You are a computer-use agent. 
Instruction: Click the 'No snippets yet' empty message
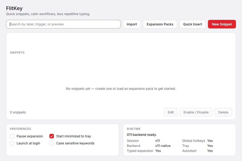121,89
